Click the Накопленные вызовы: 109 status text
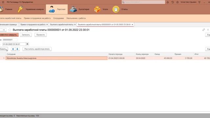 coord(28,116)
